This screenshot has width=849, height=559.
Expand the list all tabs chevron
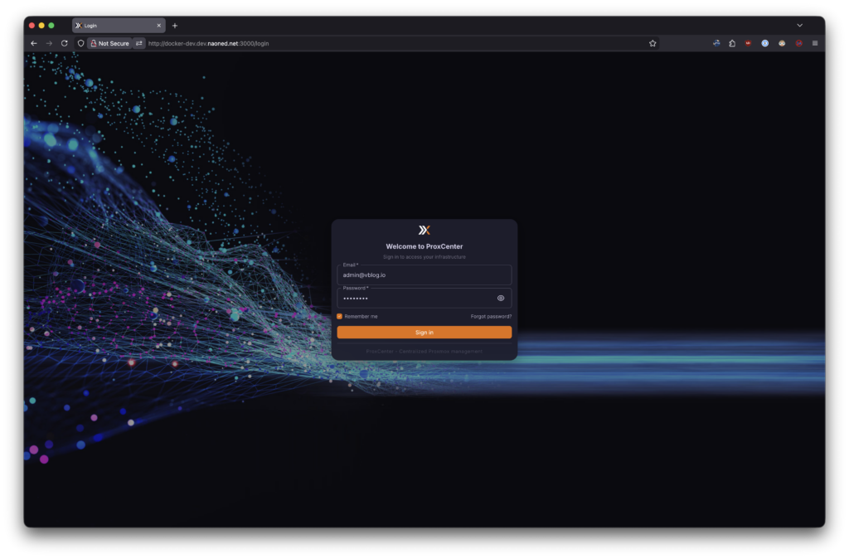point(799,26)
